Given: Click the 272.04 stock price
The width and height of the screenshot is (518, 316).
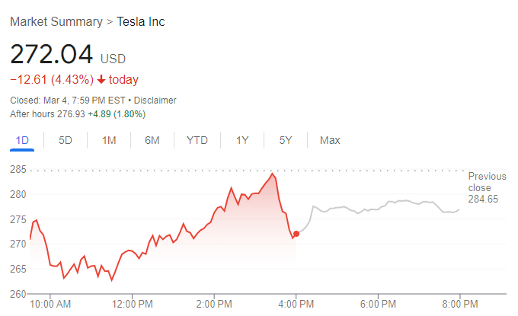Looking at the screenshot, I should pyautogui.click(x=51, y=55).
